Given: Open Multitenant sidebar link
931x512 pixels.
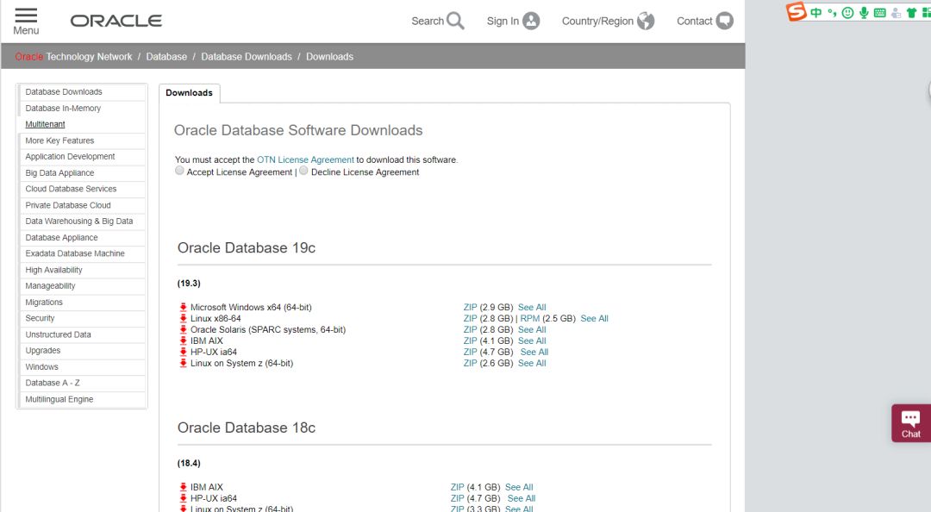Looking at the screenshot, I should [x=45, y=124].
